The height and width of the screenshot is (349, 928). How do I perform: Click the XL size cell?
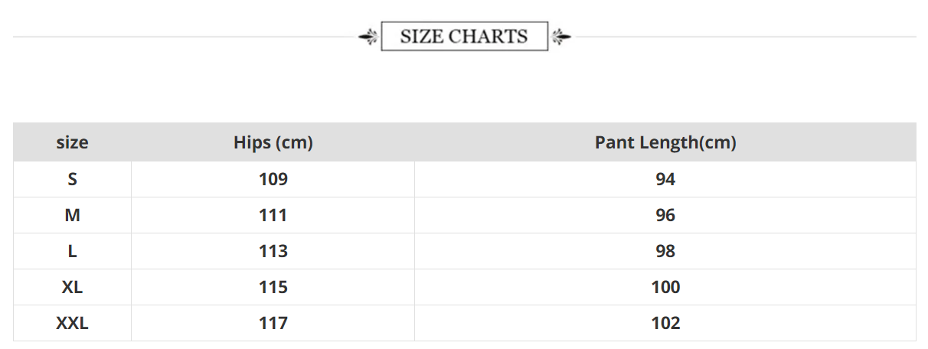[72, 287]
